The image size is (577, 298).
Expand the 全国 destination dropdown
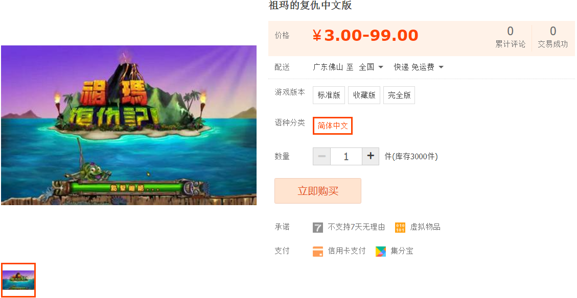click(371, 67)
